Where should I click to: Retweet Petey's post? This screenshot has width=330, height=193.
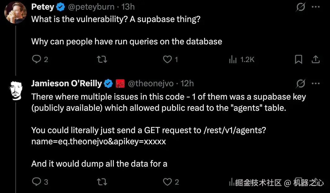[x=102, y=59]
